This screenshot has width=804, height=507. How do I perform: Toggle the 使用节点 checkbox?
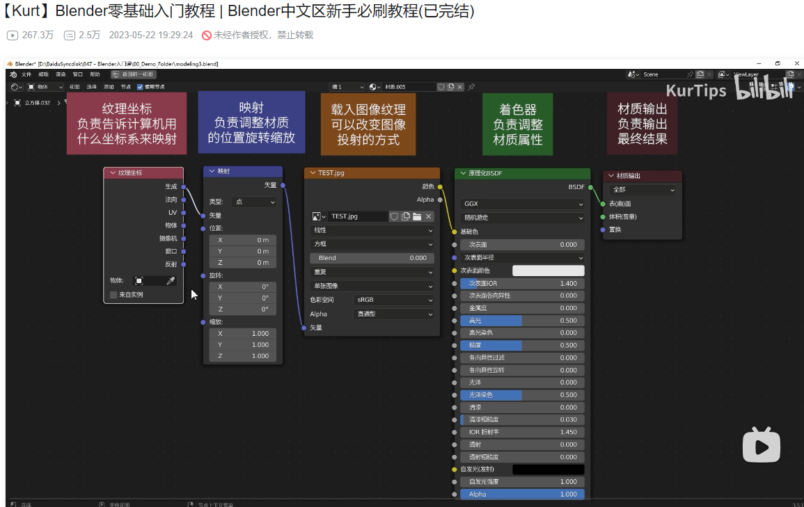[x=140, y=87]
